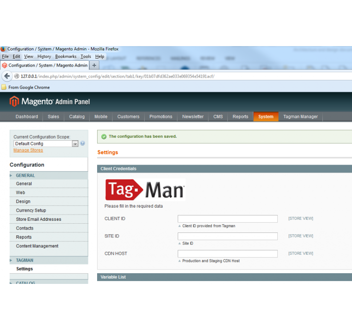Screen dimensions: 352x330
Task: Select the Configuration / System browser tab
Action: coord(45,66)
